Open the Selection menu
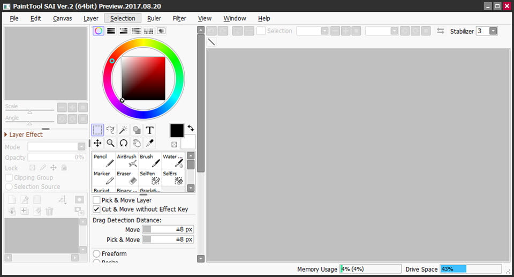The height and width of the screenshot is (277, 514). click(x=123, y=18)
